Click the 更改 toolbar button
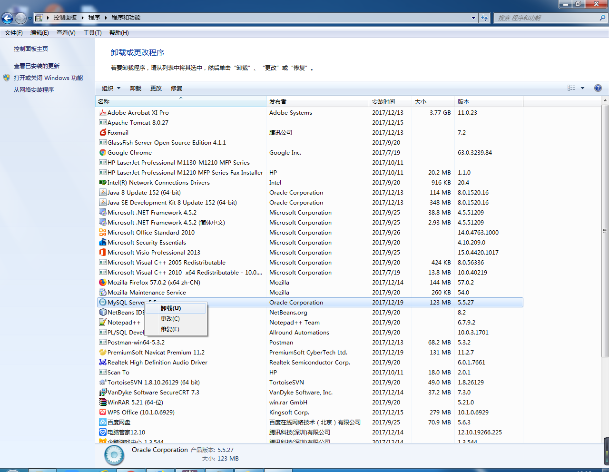Screen dimensions: 609x472 pyautogui.click(x=156, y=88)
